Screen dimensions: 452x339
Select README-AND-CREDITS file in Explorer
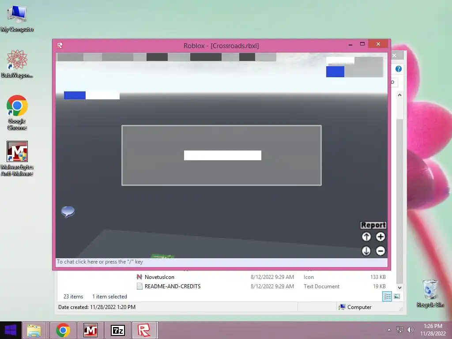click(x=173, y=286)
